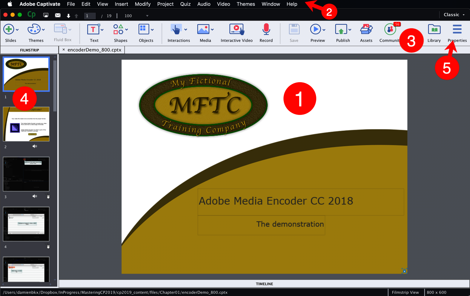470x296 pixels.
Task: Open the Window menu
Action: 271,4
